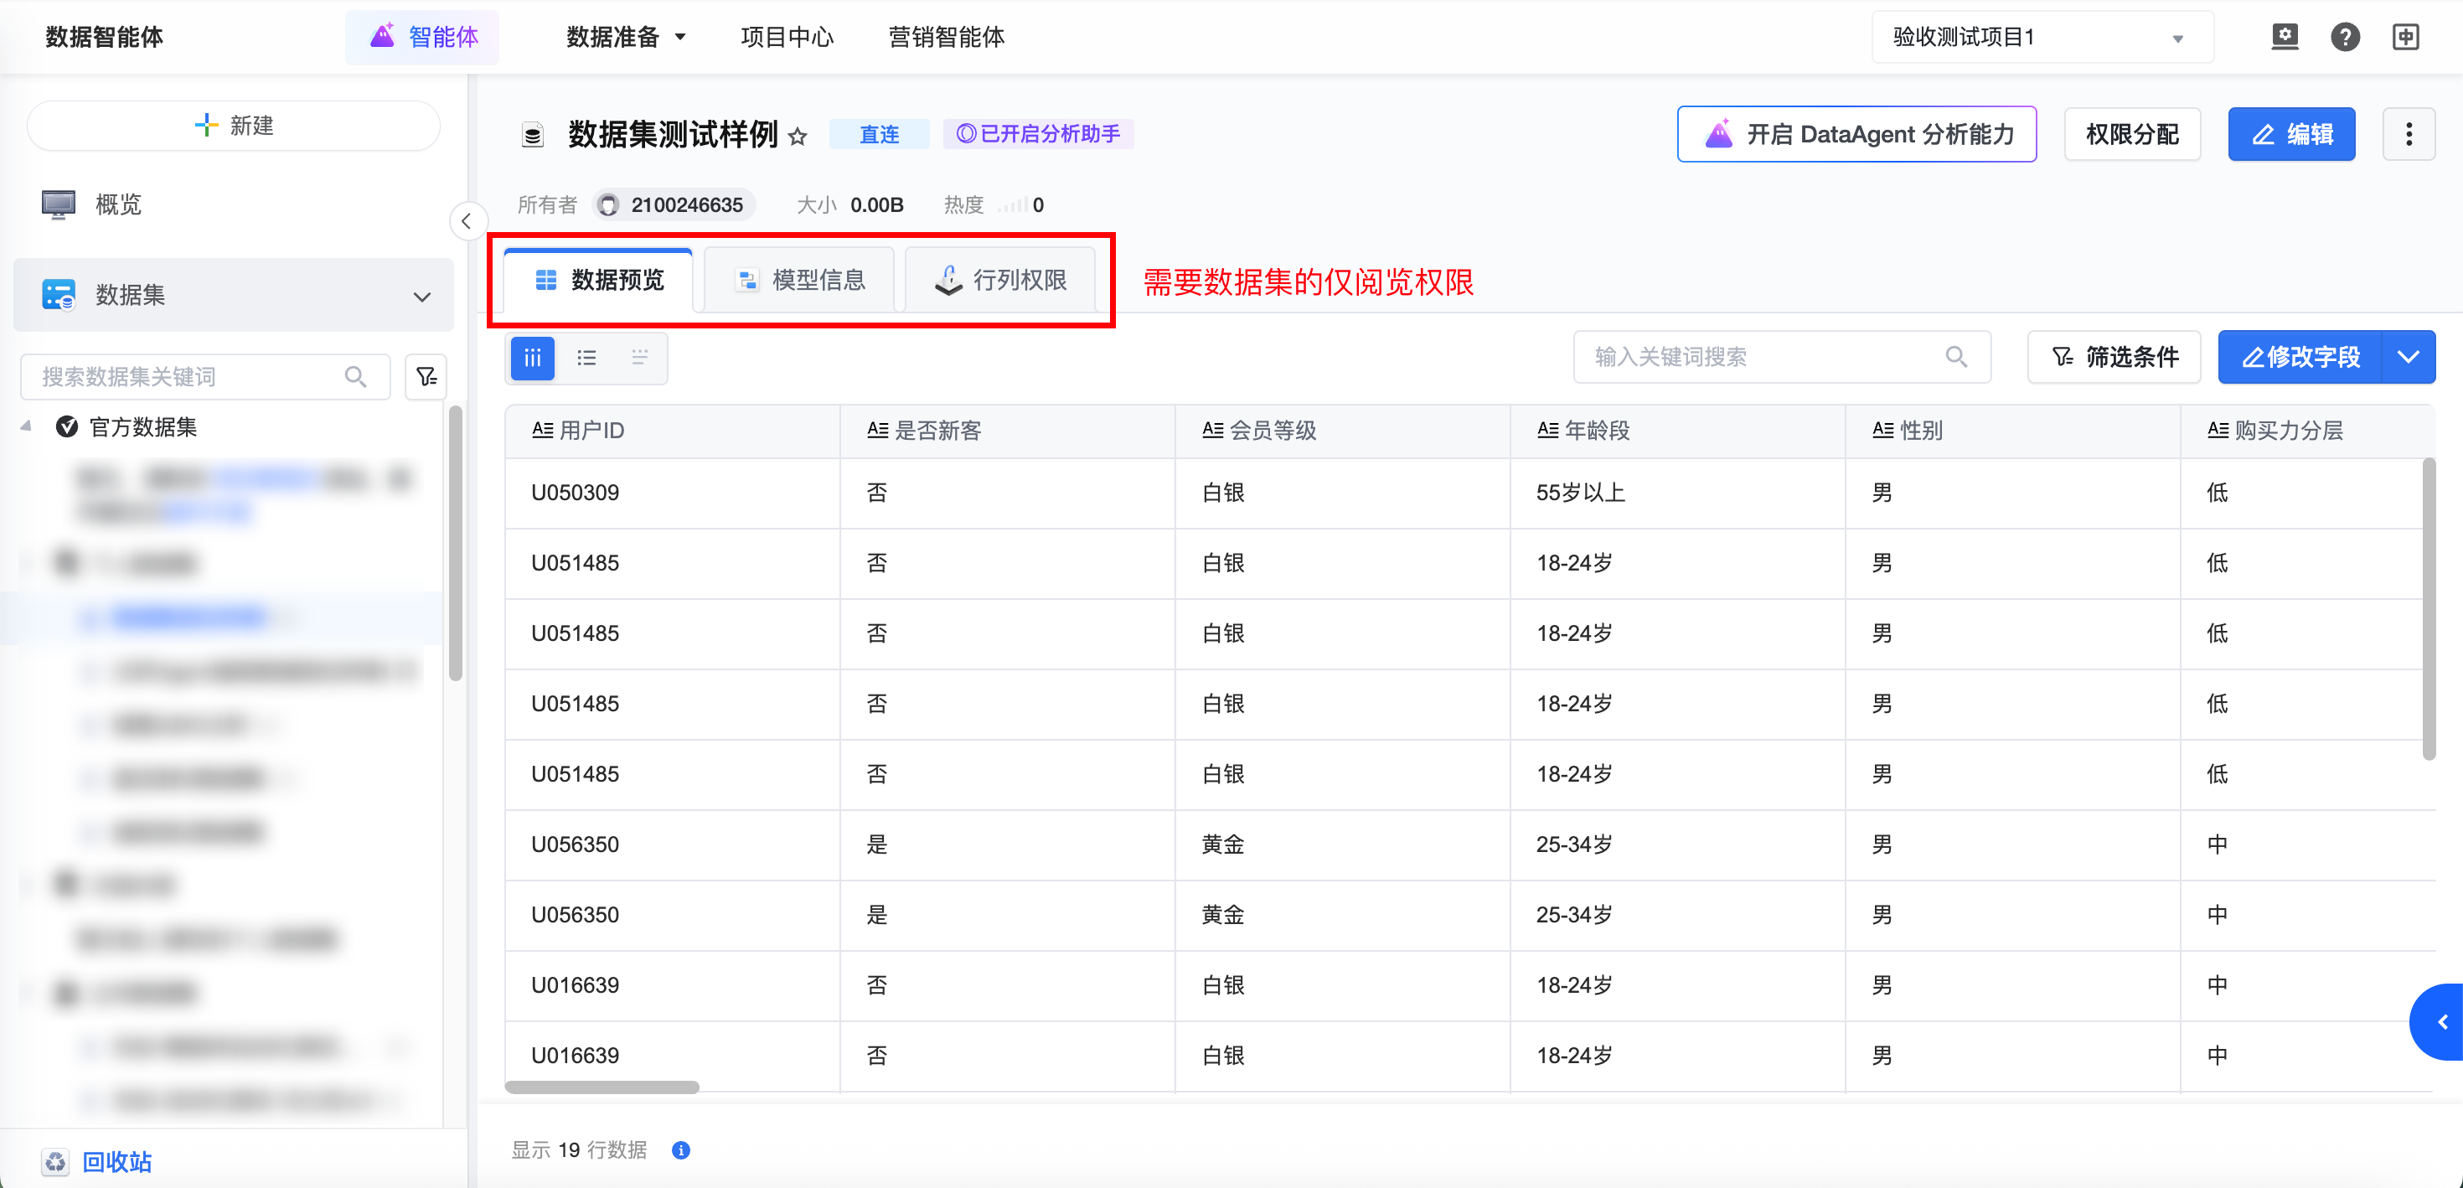
Task: Open the help question mark icon
Action: click(2344, 38)
